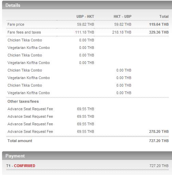Image resolution: width=172 pixels, height=177 pixels.
Task: Click the Other taxes/fees heading
Action: [23, 101]
